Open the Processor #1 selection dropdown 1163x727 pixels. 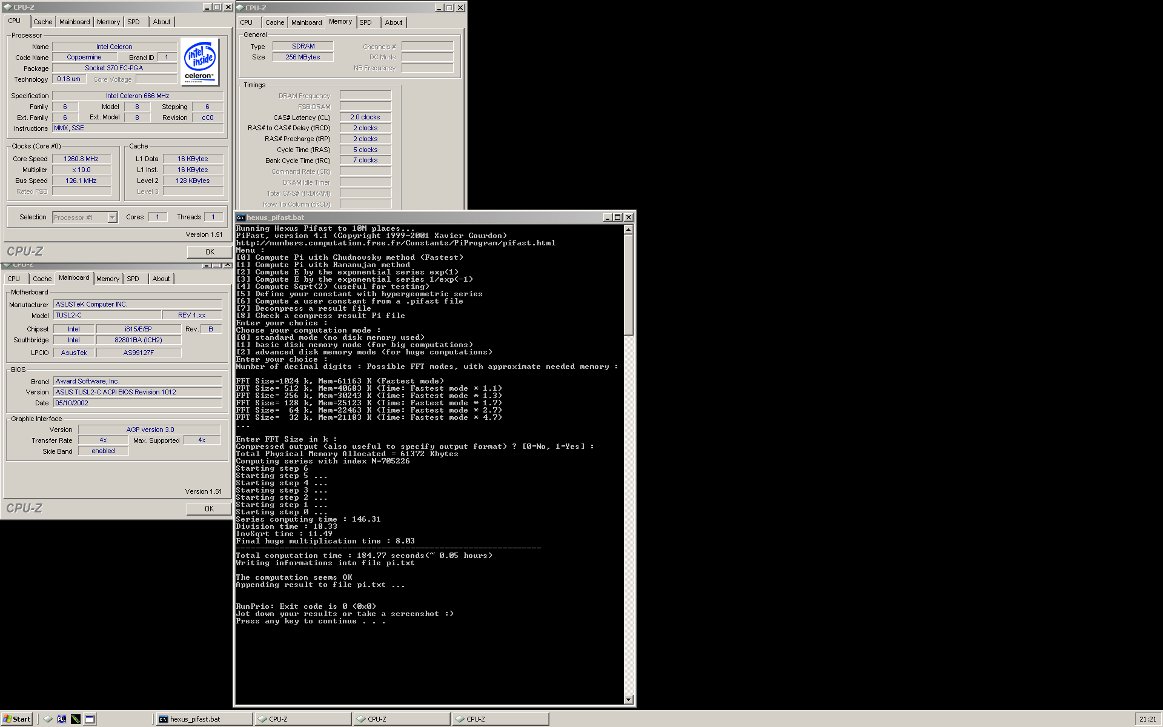(112, 217)
